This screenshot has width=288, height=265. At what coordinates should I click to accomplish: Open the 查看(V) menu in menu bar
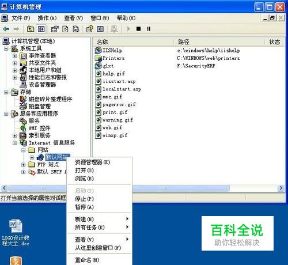point(73,18)
